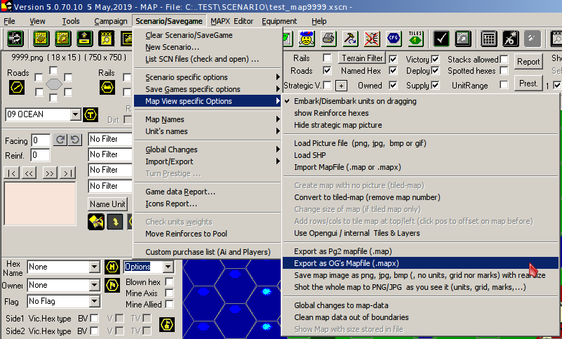
Task: Click the yellow flags icon below Name Unit
Action: click(x=96, y=222)
